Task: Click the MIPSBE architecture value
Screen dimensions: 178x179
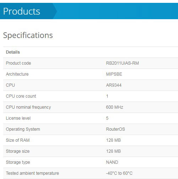Action: pos(114,74)
